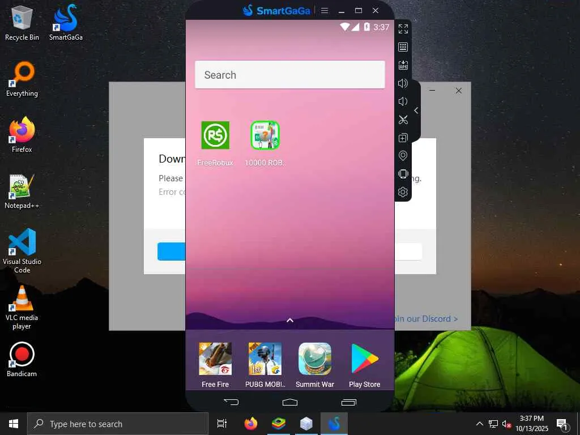580x435 pixels.
Task: Select the Notepad++ desktop shortcut
Action: tap(22, 191)
